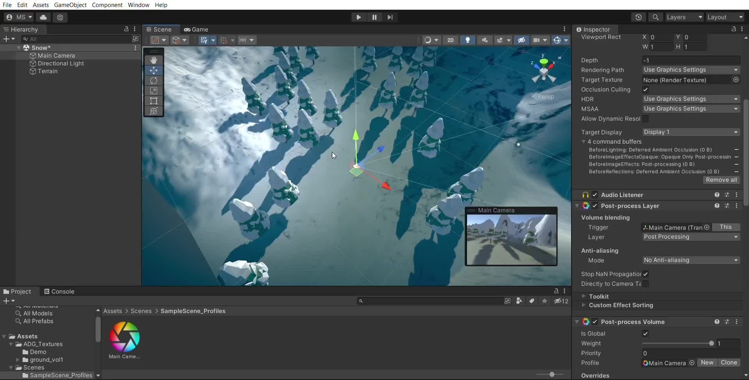Viewport: 749px width, 380px height.
Task: Toggle 2D scene view mode
Action: coord(450,40)
